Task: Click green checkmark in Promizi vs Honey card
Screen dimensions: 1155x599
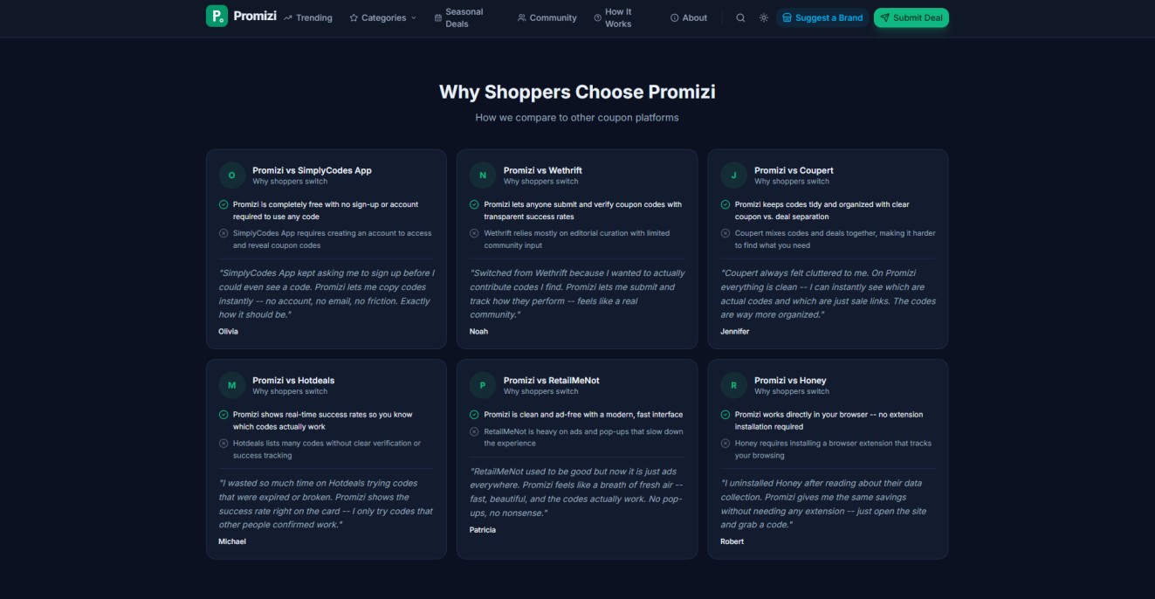Action: [x=725, y=415]
